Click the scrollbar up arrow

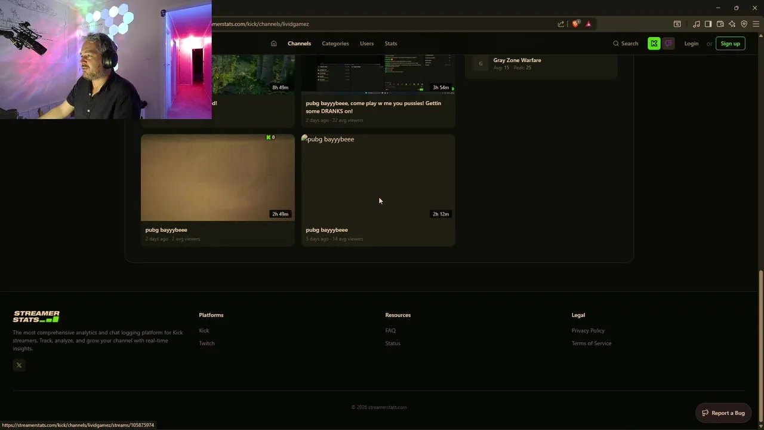pyautogui.click(x=760, y=36)
